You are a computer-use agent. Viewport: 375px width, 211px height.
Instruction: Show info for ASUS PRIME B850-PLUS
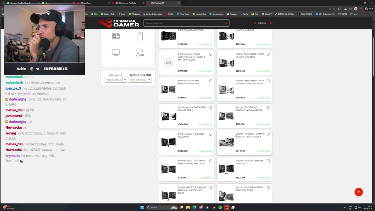tap(268, 188)
